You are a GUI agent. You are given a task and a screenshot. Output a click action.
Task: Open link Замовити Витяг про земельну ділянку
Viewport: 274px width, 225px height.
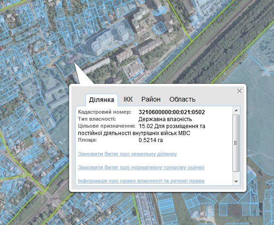pos(127,154)
